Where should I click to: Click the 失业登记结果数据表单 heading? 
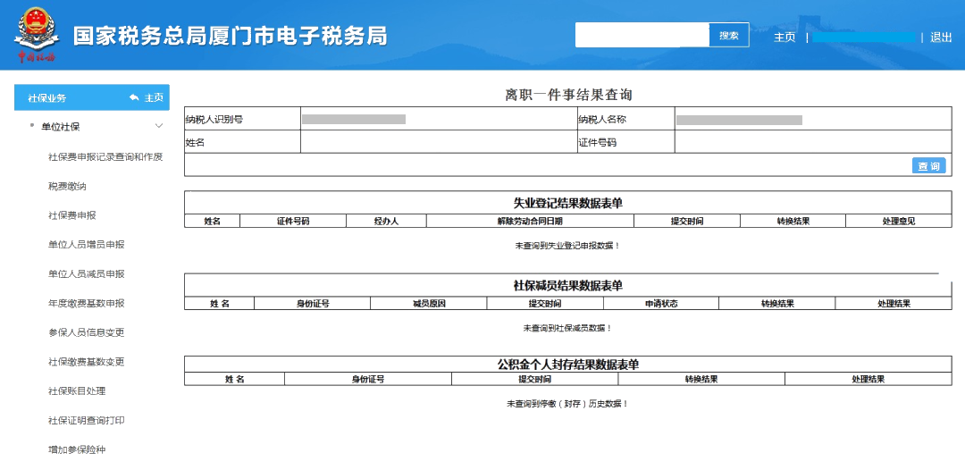click(x=568, y=203)
